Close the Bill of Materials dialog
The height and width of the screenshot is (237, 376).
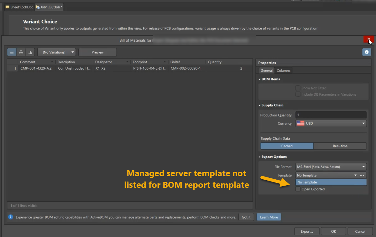pyautogui.click(x=368, y=39)
